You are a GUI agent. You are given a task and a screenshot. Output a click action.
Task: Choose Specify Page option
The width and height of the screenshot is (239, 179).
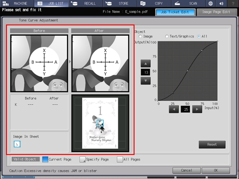[82, 159]
